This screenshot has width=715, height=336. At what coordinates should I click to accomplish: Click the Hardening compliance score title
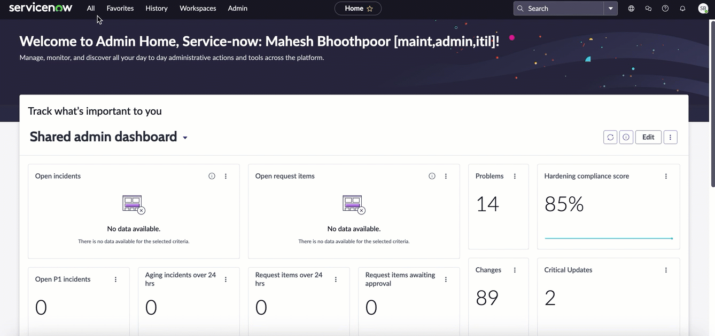(587, 176)
